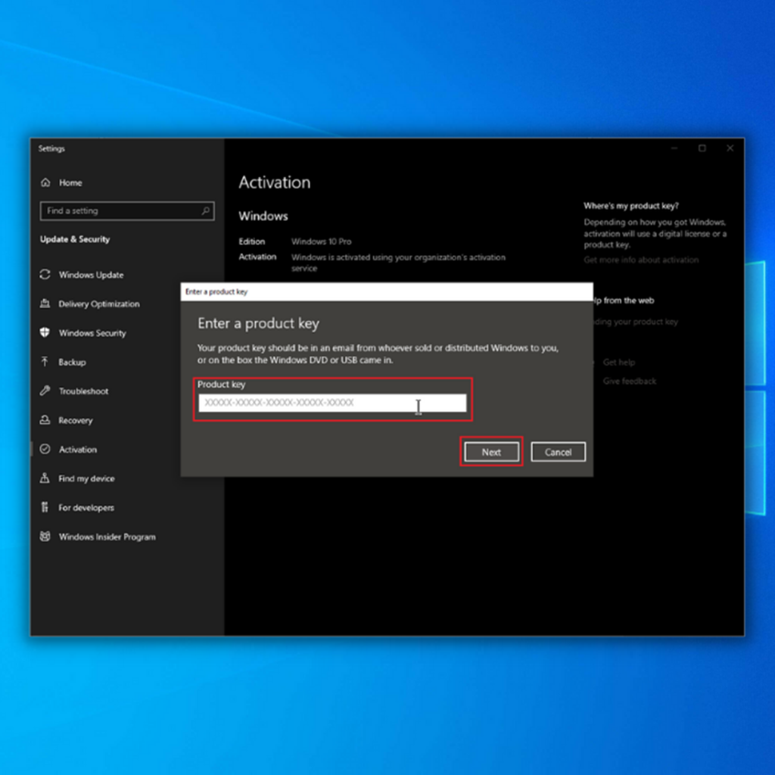
Task: Open the Finding your product key link
Action: click(x=636, y=322)
